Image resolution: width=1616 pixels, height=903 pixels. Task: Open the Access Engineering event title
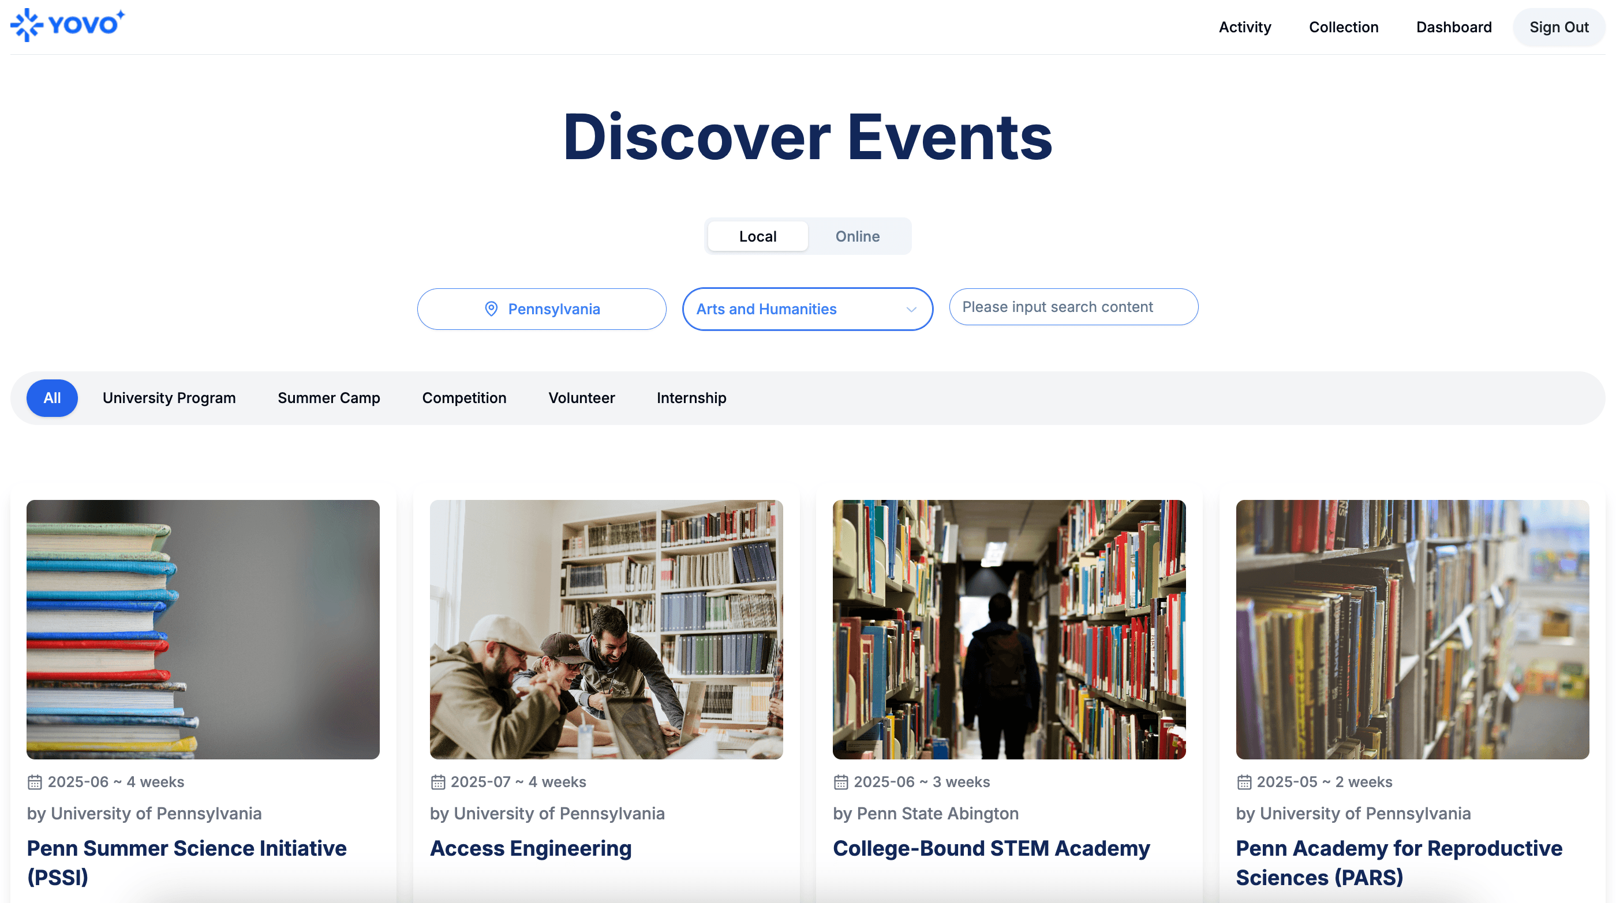click(x=531, y=848)
